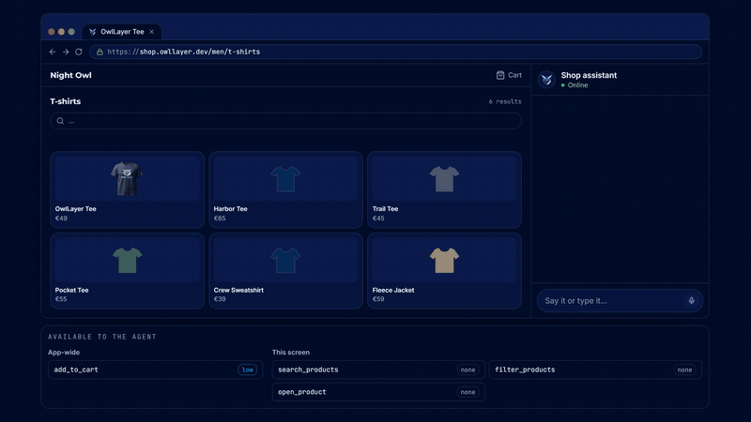The width and height of the screenshot is (751, 422).
Task: Open the Pocket Tee shirt image
Action: click(127, 260)
